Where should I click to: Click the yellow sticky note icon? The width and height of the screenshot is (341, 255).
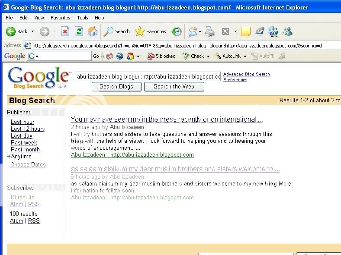click(x=246, y=31)
